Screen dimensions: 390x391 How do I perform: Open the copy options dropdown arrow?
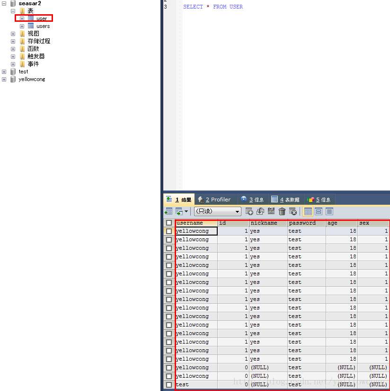(x=186, y=211)
